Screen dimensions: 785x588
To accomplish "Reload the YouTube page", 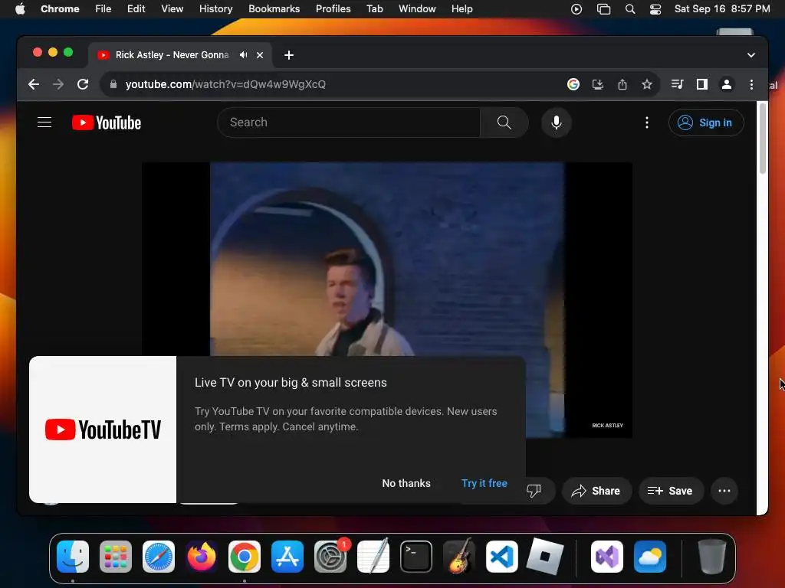I will click(x=83, y=84).
